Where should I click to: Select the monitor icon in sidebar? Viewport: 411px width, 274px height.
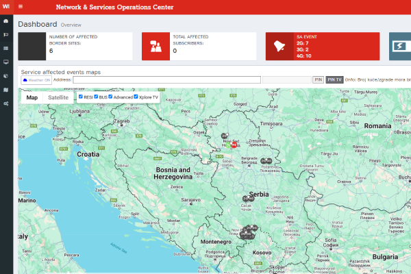tap(6, 62)
